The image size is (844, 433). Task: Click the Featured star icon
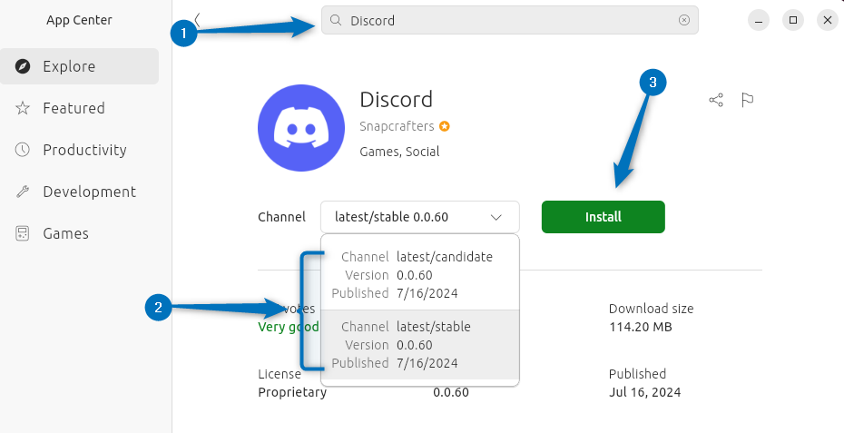(23, 108)
